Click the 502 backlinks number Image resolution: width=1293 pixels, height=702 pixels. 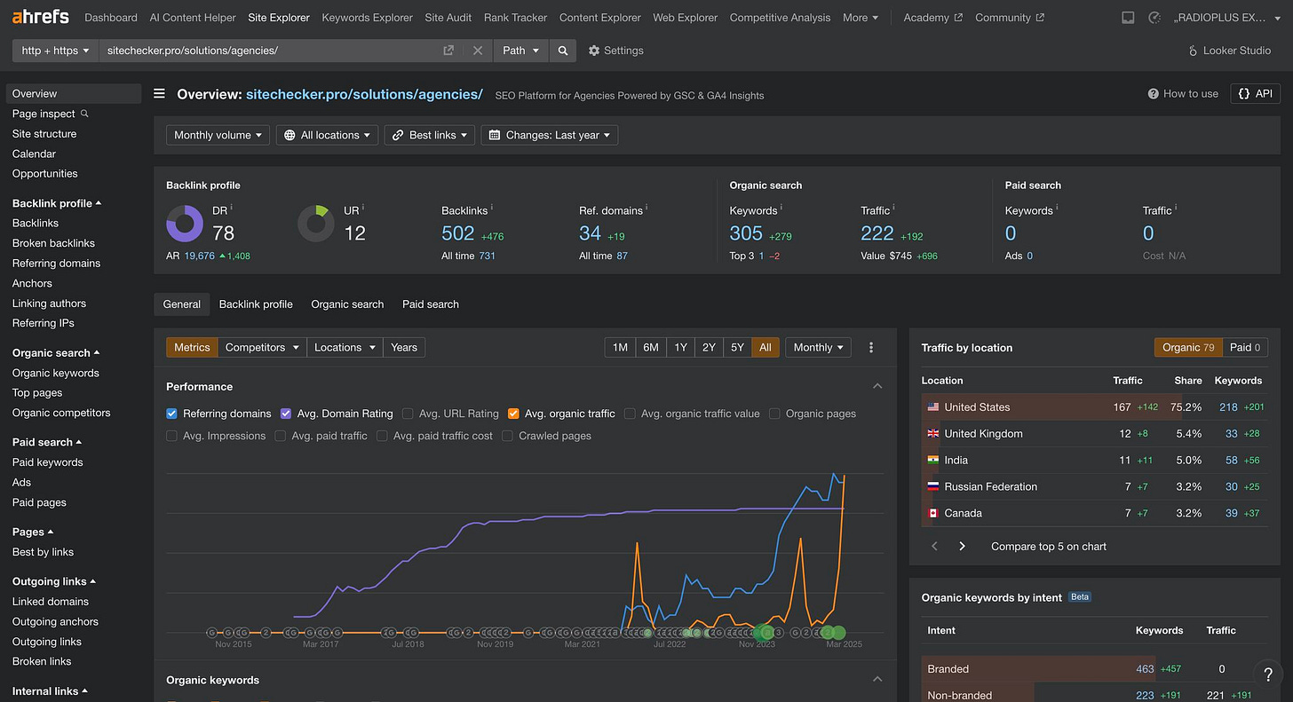pos(458,233)
